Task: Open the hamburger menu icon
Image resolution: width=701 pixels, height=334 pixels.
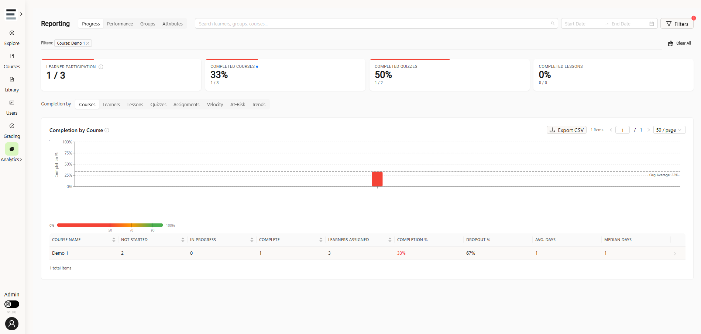Action: point(11,14)
